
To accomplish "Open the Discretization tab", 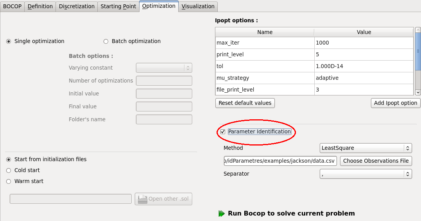I will point(77,6).
